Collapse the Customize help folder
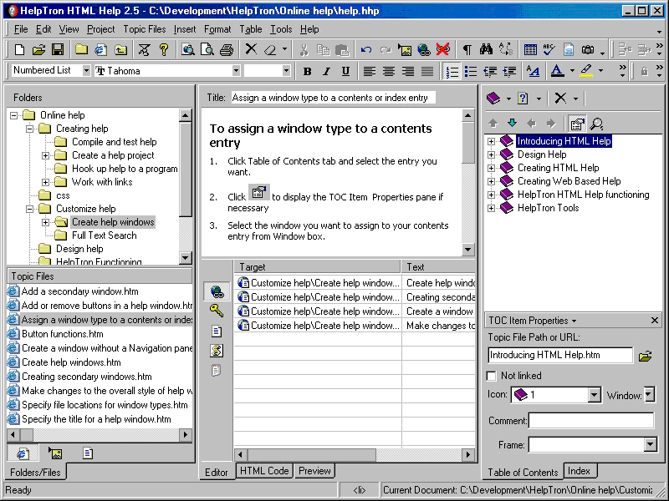Image resolution: width=669 pixels, height=501 pixels. [29, 209]
